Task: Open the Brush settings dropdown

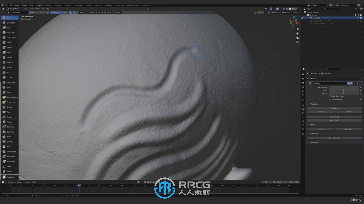Action: [83, 12]
